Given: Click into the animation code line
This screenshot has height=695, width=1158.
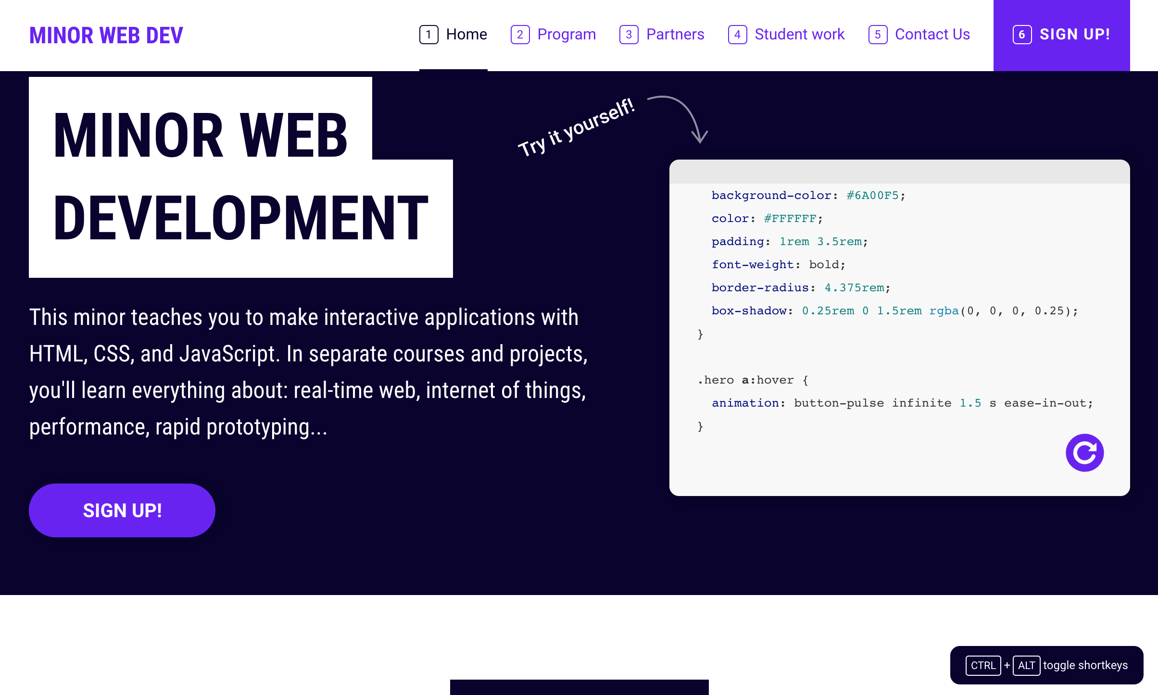Looking at the screenshot, I should 902,403.
